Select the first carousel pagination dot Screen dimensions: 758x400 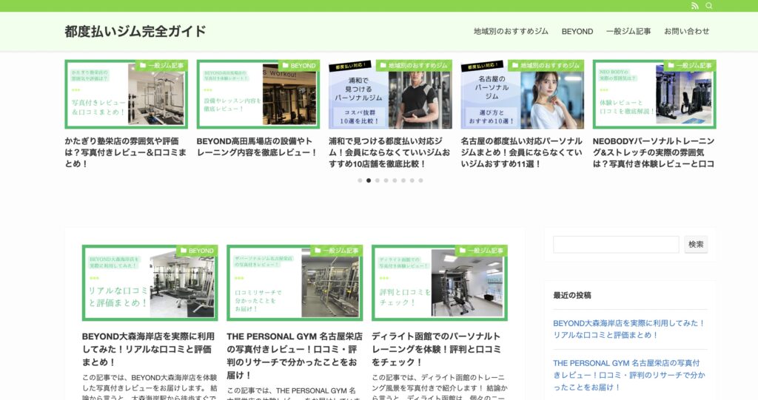360,180
